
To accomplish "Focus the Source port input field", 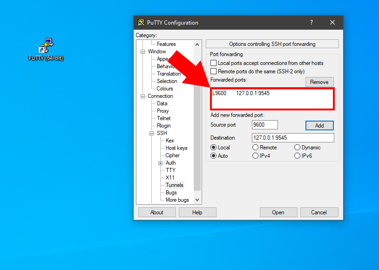I will click(264, 125).
